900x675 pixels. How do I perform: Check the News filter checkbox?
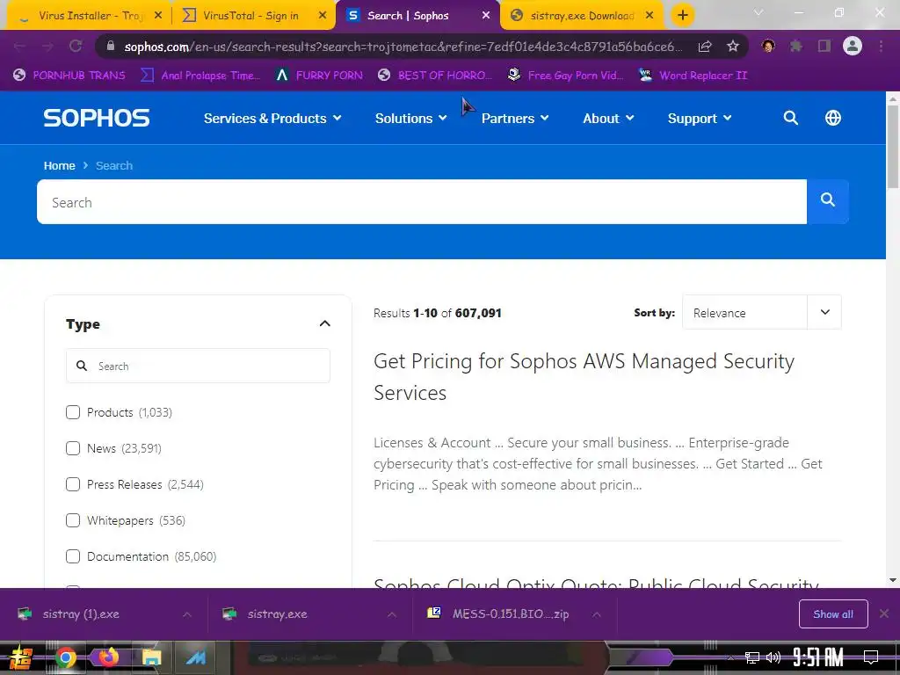click(x=73, y=448)
